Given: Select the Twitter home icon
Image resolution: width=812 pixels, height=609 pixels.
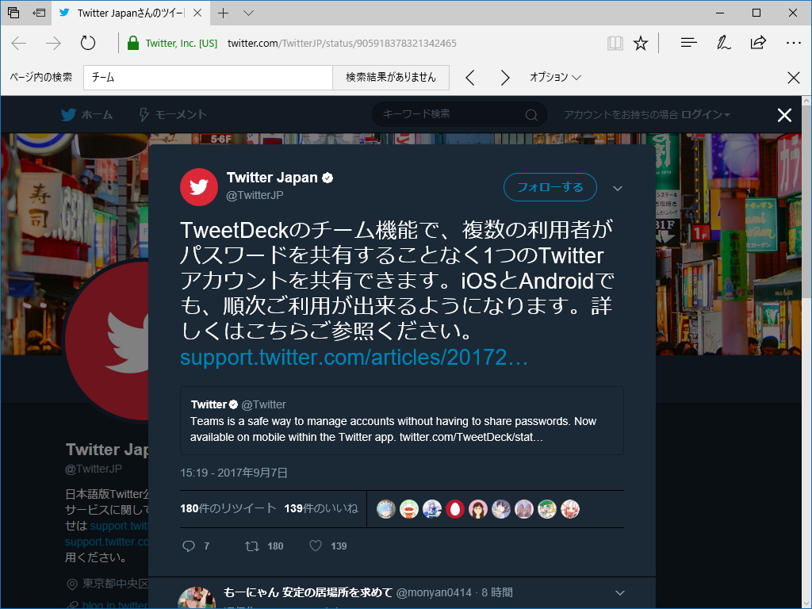Looking at the screenshot, I should coord(70,114).
